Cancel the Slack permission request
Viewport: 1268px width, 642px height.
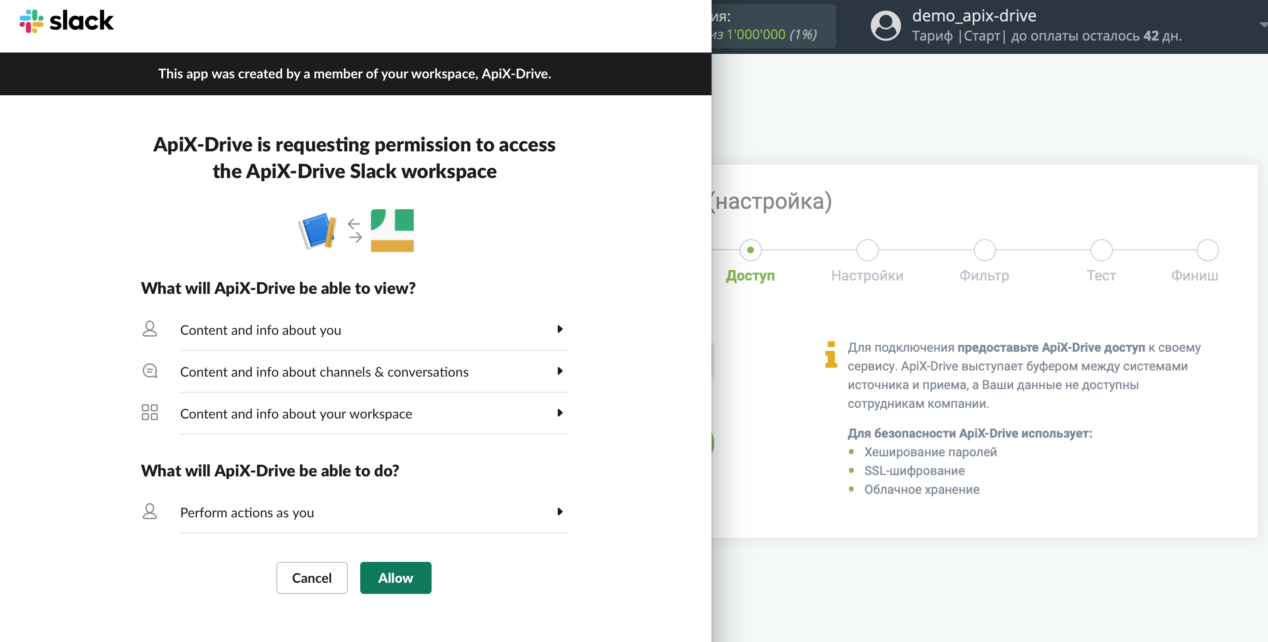pos(312,578)
